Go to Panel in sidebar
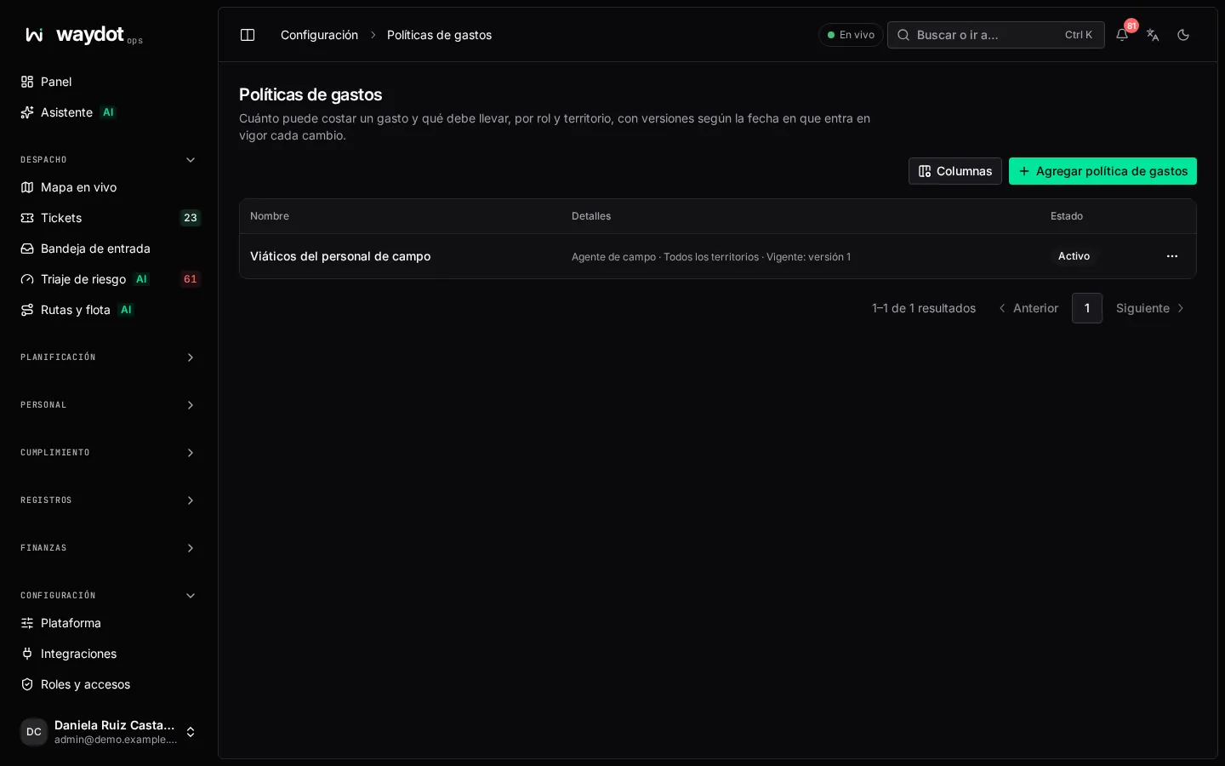1225x766 pixels. tap(109, 82)
